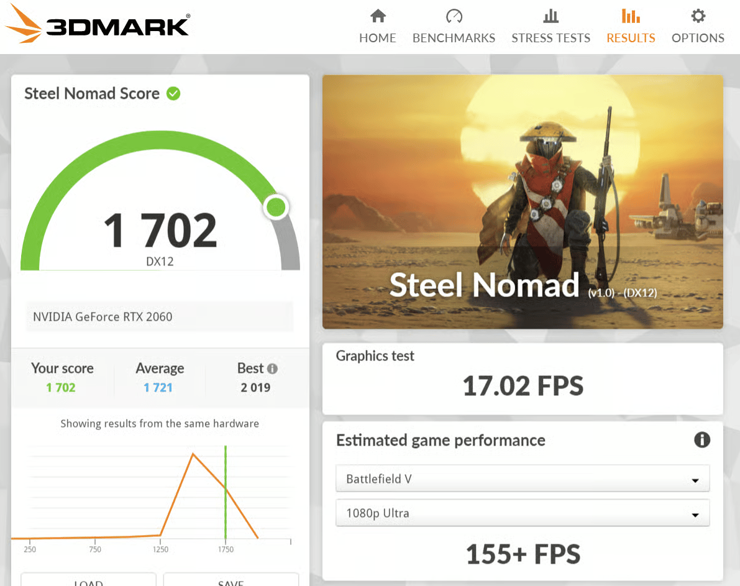
Task: Click the Battlefield V dropdown arrow
Action: (x=695, y=480)
